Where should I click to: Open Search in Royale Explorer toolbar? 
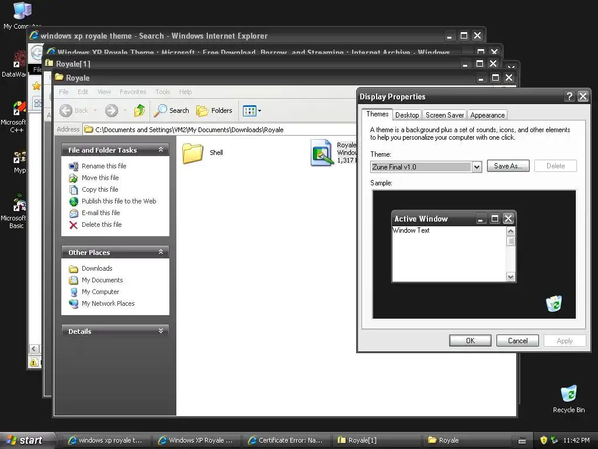[171, 110]
